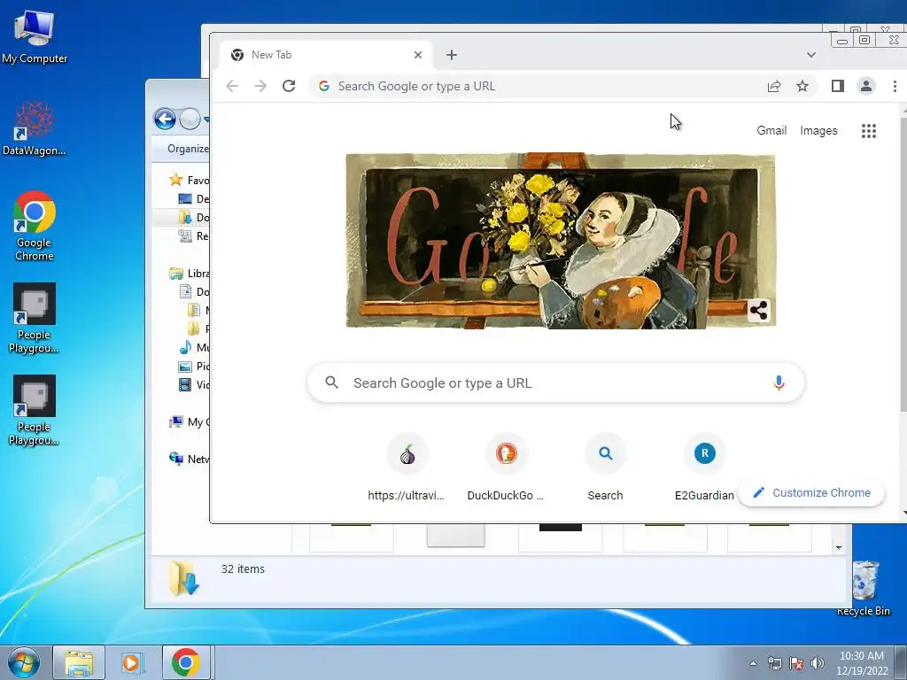This screenshot has width=907, height=680.
Task: Select My Computer in Explorer's navigation pane
Action: [x=190, y=422]
